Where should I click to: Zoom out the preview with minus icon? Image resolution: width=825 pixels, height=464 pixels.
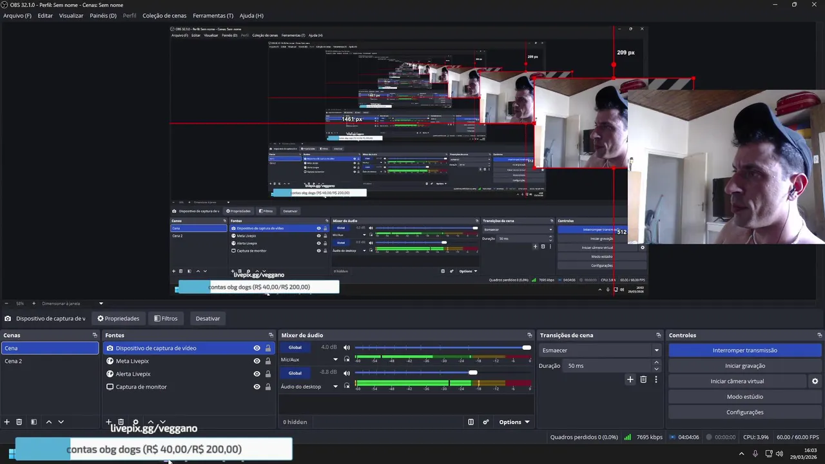point(6,304)
